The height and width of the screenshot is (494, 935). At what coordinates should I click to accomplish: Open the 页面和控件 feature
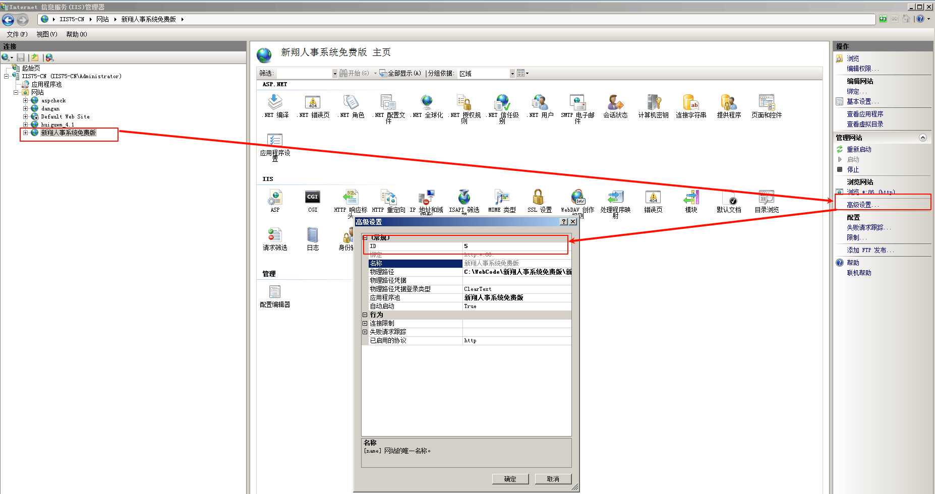tap(767, 102)
